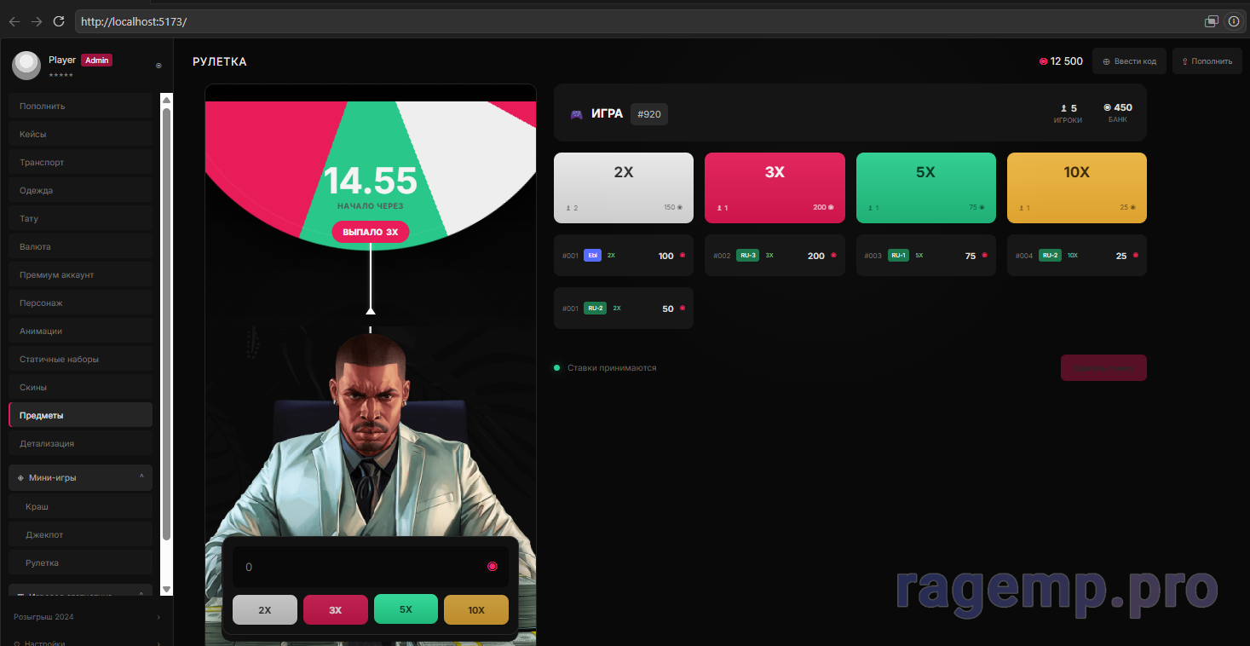This screenshot has width=1250, height=646.
Task: Collapse the Мини-игры section
Action: click(x=80, y=478)
